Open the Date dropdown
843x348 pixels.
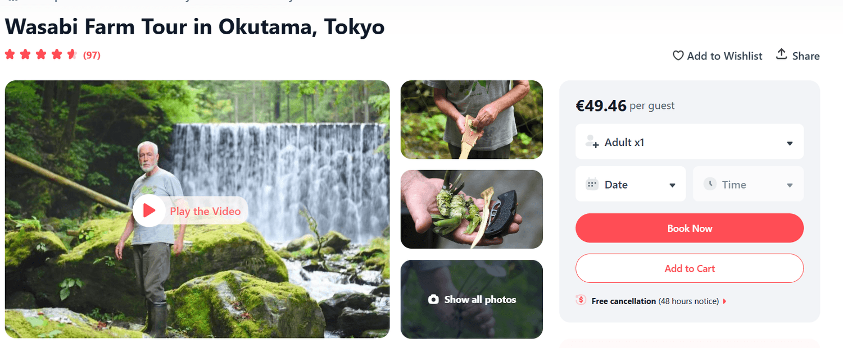[x=672, y=185]
